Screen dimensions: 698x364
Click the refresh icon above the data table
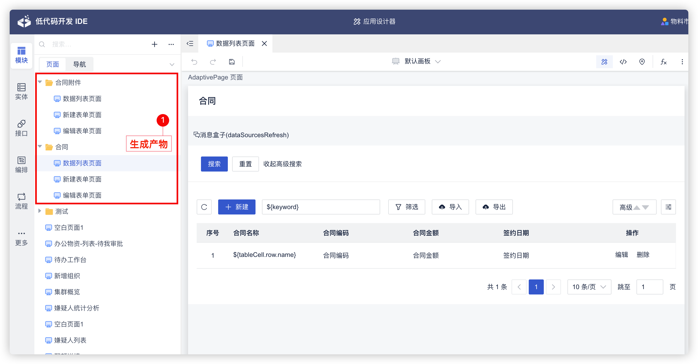pos(204,207)
